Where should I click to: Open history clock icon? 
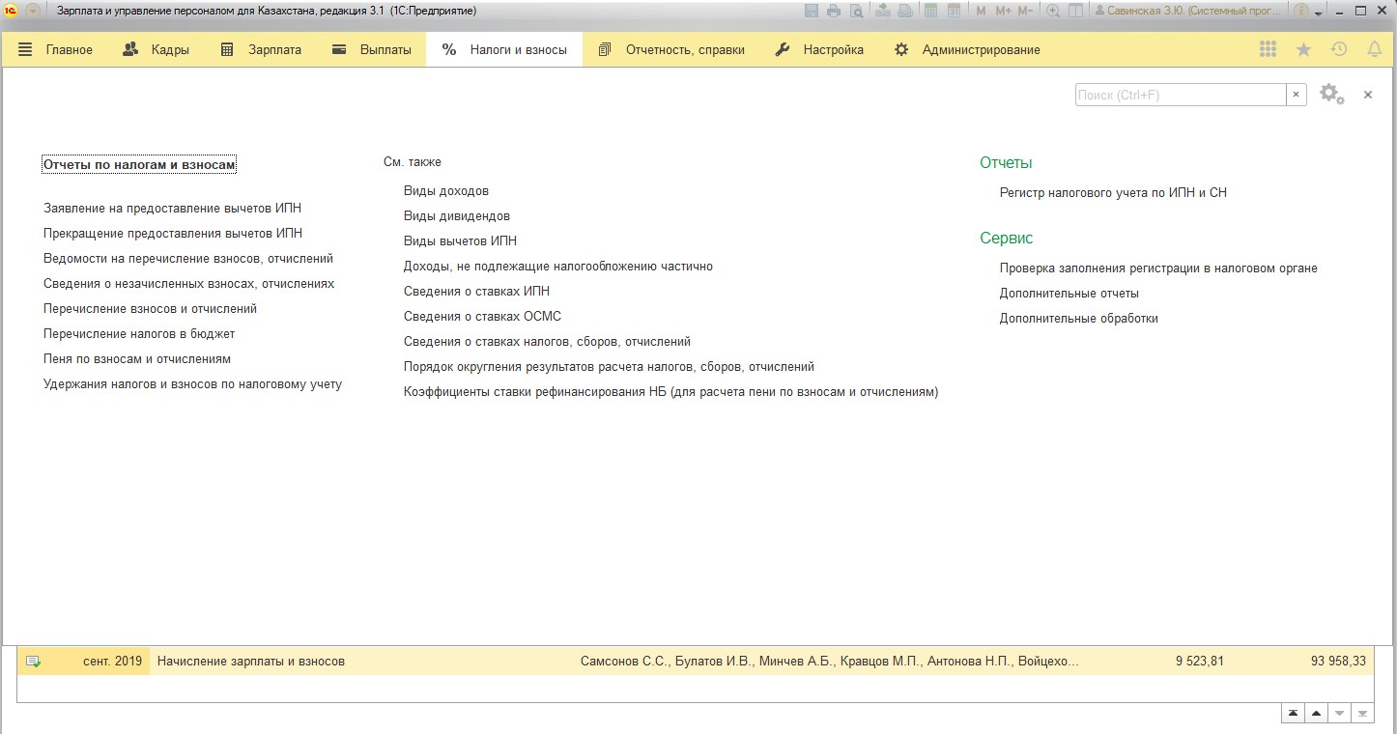(x=1339, y=49)
